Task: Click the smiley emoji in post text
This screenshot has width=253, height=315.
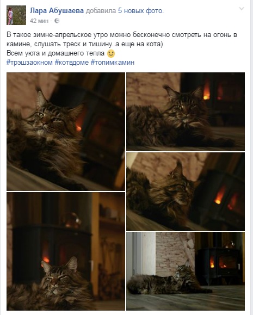Action: coord(111,53)
